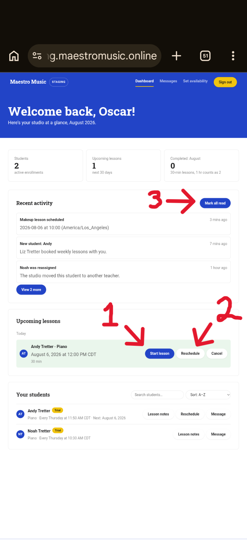247x553 pixels.
Task: Click Andy Tretter's AT avatar in students list
Action: pyautogui.click(x=20, y=414)
